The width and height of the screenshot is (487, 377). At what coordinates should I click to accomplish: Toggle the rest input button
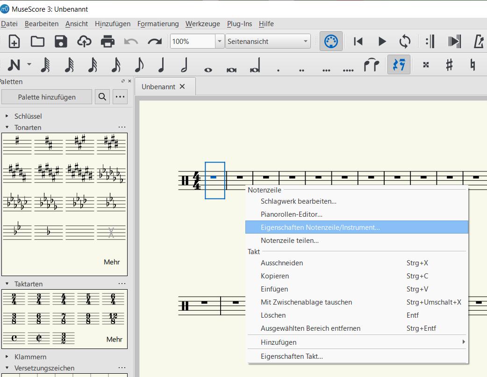click(399, 64)
